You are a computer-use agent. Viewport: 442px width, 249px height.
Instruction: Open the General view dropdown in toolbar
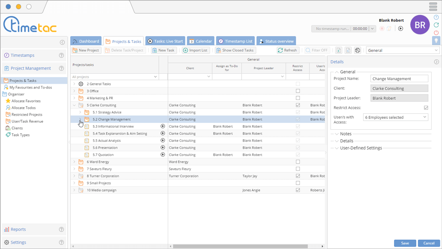point(402,50)
